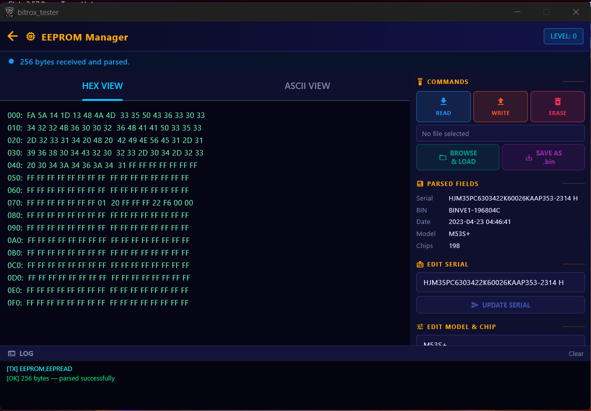Click the READ command button

443,106
